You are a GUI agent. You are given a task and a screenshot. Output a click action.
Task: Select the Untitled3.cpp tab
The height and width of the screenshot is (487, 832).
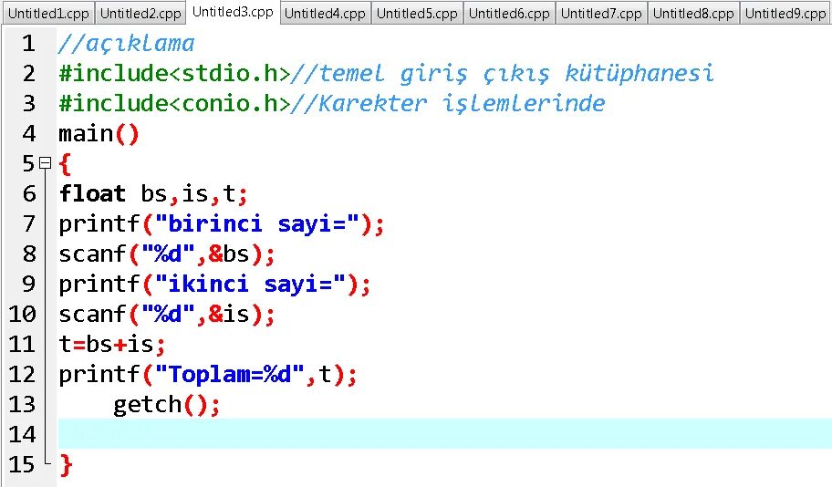click(233, 12)
